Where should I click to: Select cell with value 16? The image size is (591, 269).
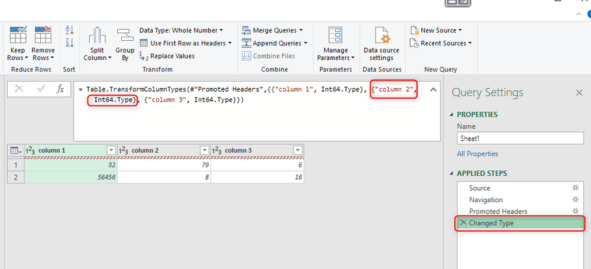tap(257, 177)
